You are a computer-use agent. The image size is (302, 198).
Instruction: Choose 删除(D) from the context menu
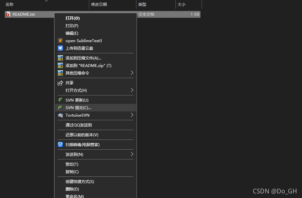click(95, 189)
